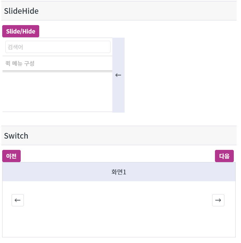241x243 pixels.
Task: Click the boxed left arrow in Switch panel
Action: (x=18, y=200)
